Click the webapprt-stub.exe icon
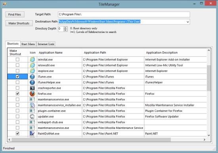Image resolution: width=218 pixels, height=153 pixels. (33, 122)
